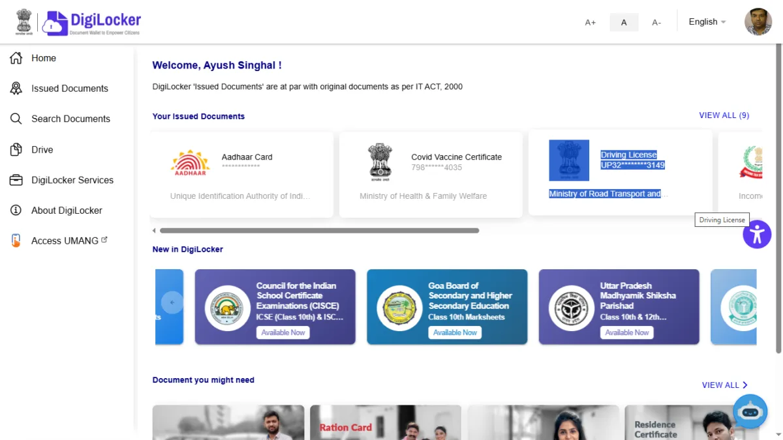Click Available Now on Goa Board card
Viewport: 783px width, 440px height.
(x=455, y=332)
